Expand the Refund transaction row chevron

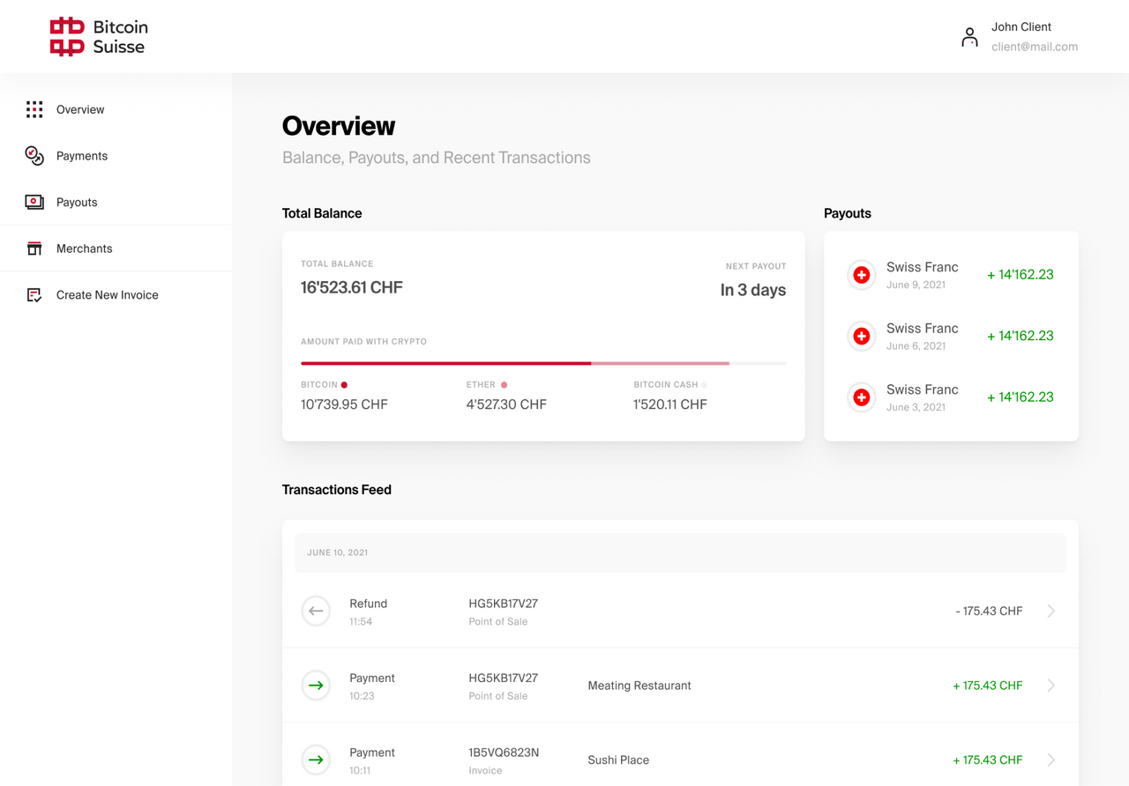[1050, 611]
